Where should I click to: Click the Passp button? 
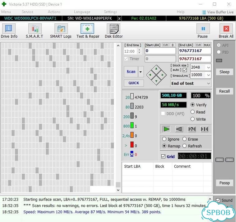tap(224, 183)
